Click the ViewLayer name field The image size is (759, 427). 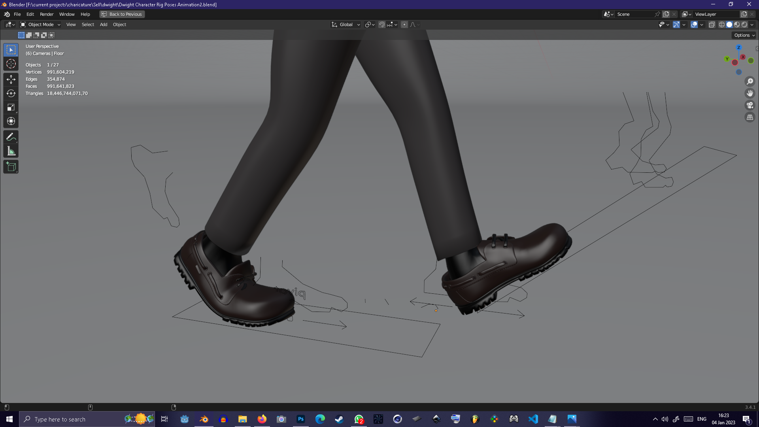click(716, 14)
